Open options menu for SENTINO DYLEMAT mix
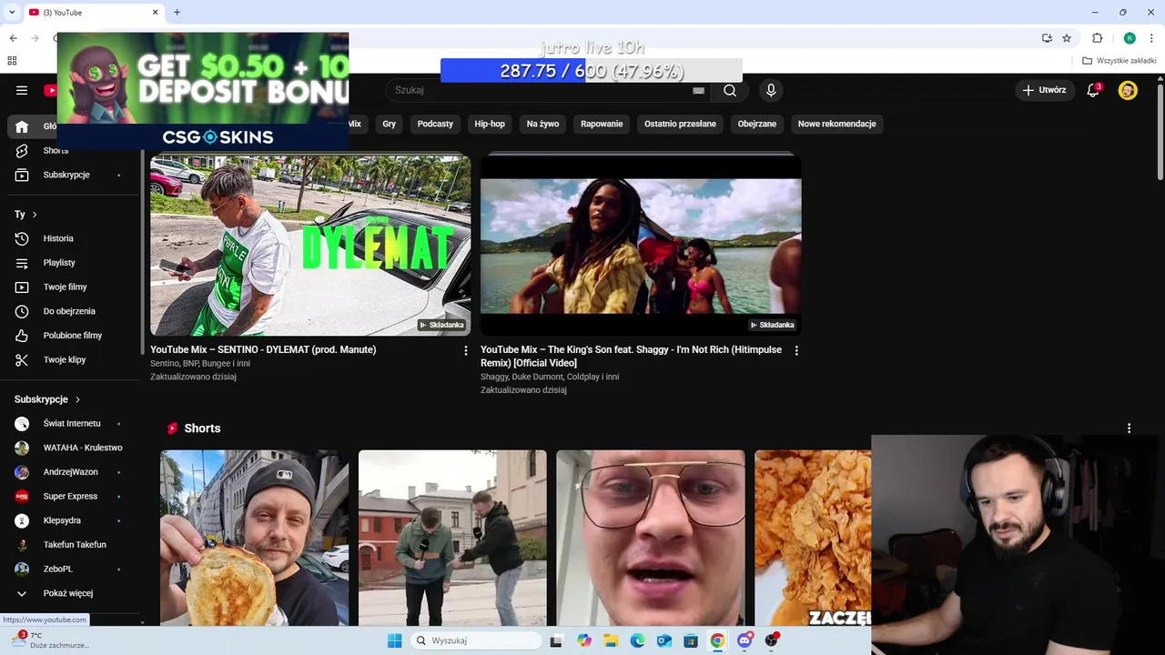This screenshot has height=655, width=1165. coord(466,350)
